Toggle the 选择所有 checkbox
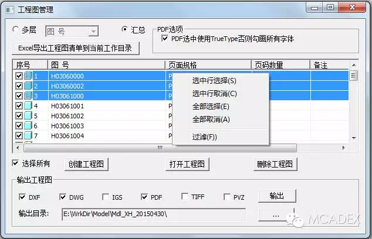 pos(16,163)
